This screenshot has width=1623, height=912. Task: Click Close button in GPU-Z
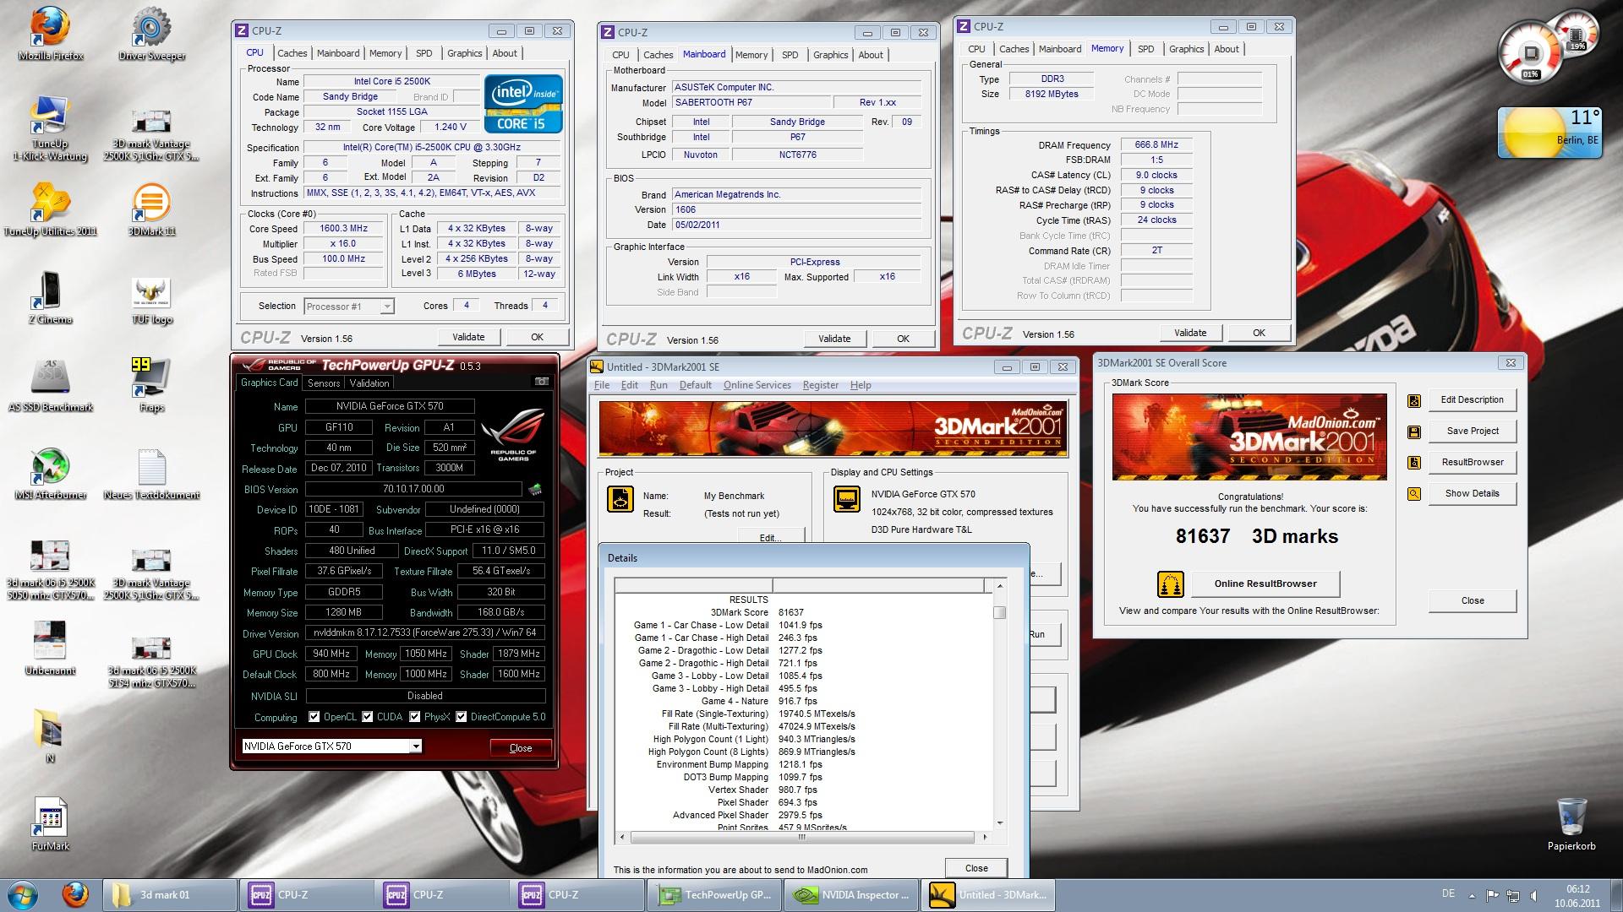coord(521,748)
